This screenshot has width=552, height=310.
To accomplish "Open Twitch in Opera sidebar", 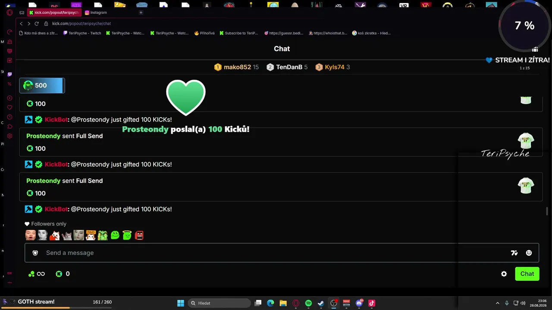I will (x=9, y=74).
